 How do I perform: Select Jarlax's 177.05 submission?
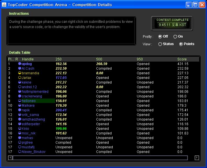click(x=61, y=77)
